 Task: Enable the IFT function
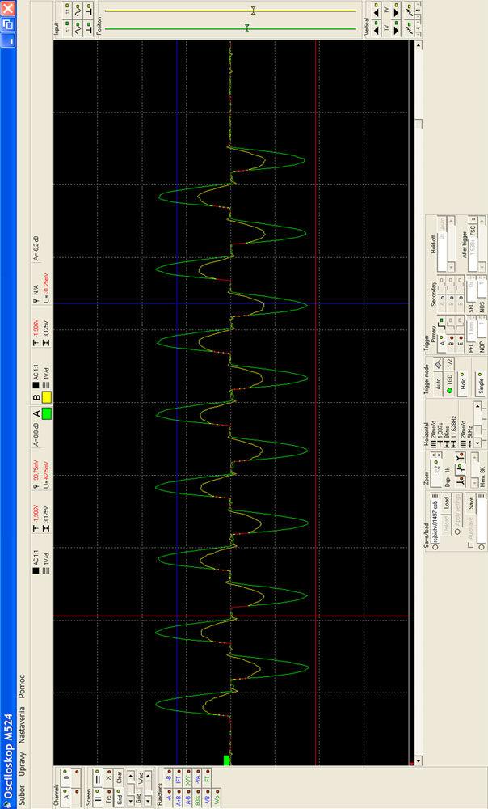point(178,778)
